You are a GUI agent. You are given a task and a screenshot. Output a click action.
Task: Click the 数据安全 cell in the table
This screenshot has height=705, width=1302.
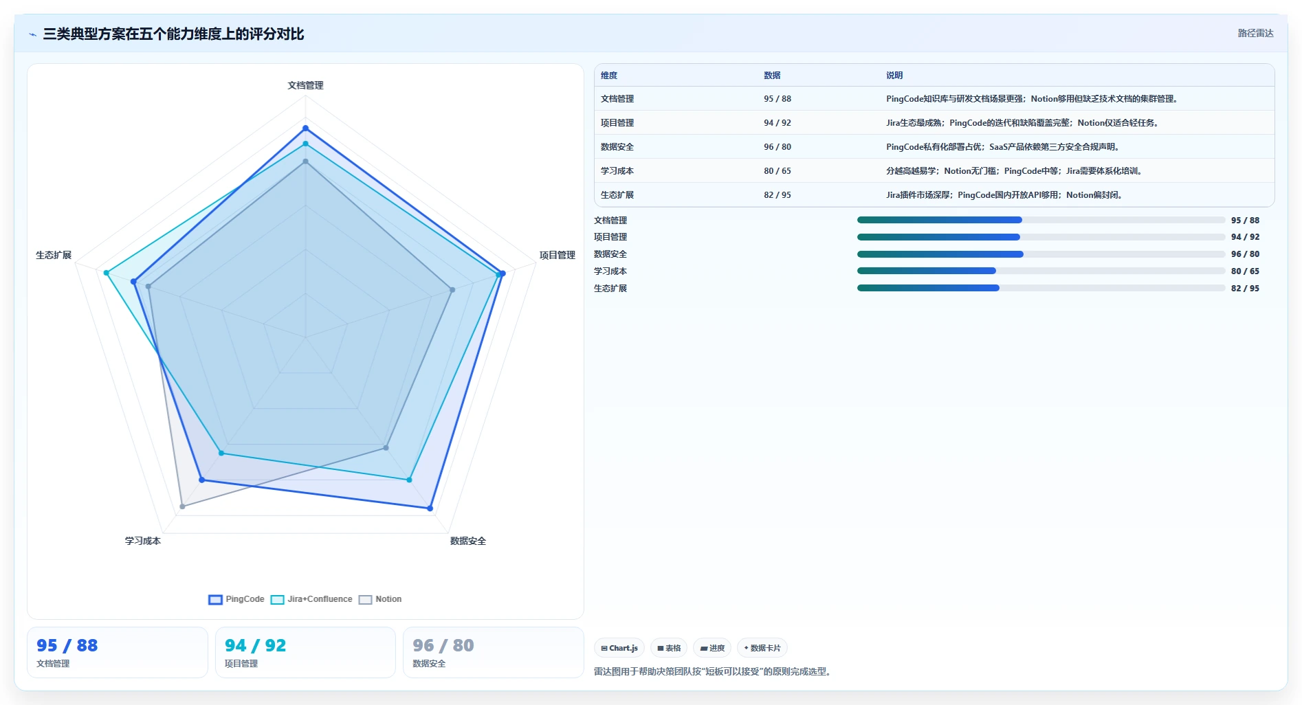(x=617, y=147)
